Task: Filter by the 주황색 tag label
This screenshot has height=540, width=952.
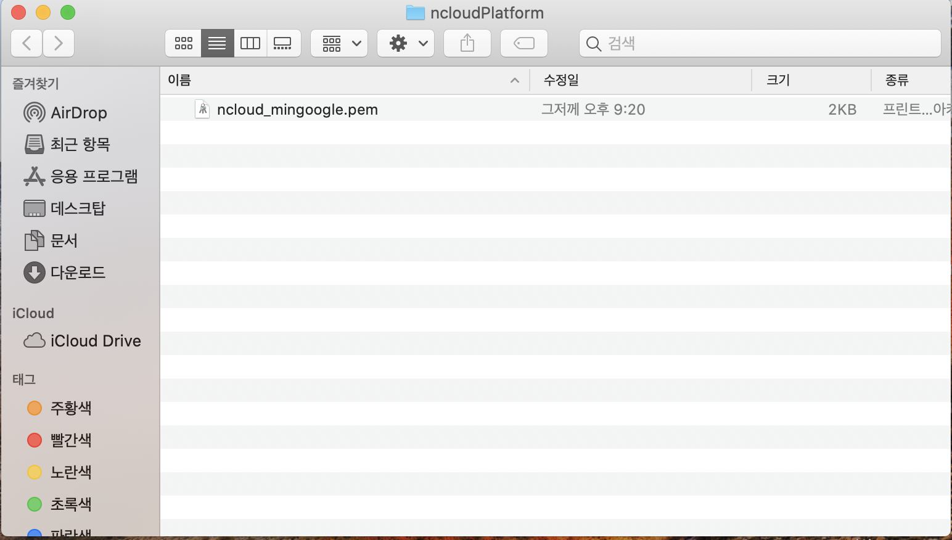Action: pyautogui.click(x=71, y=408)
